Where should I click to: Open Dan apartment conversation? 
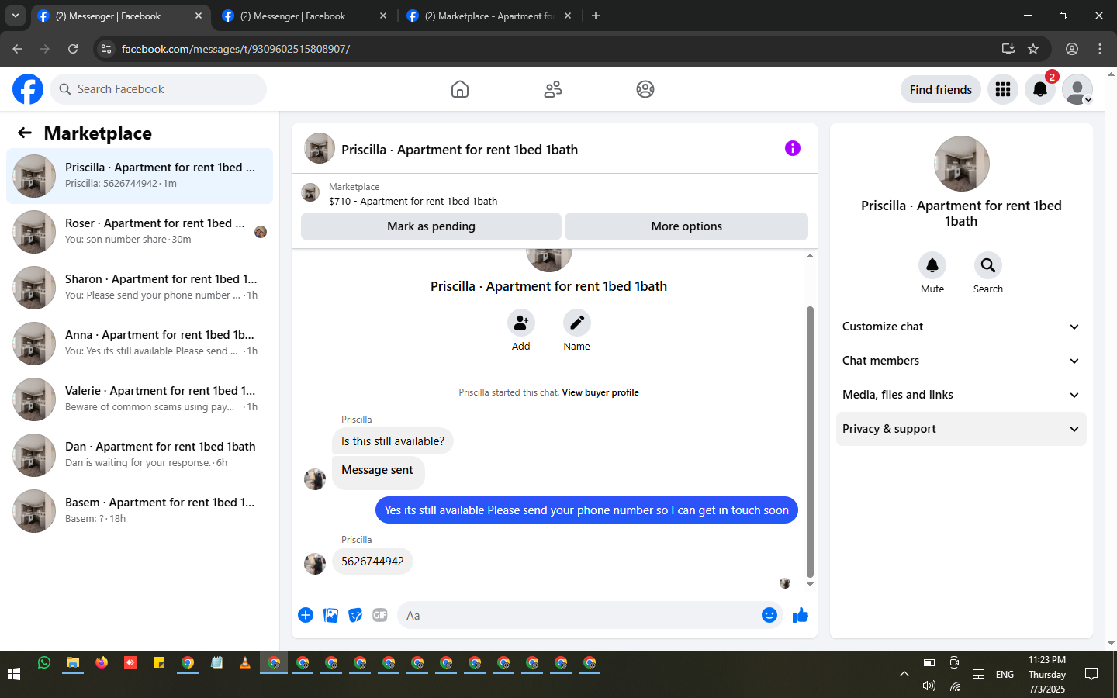[x=140, y=455]
